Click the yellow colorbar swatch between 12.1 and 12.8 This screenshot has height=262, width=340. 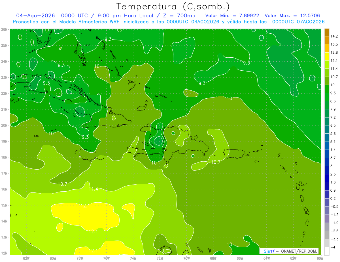click(x=327, y=57)
